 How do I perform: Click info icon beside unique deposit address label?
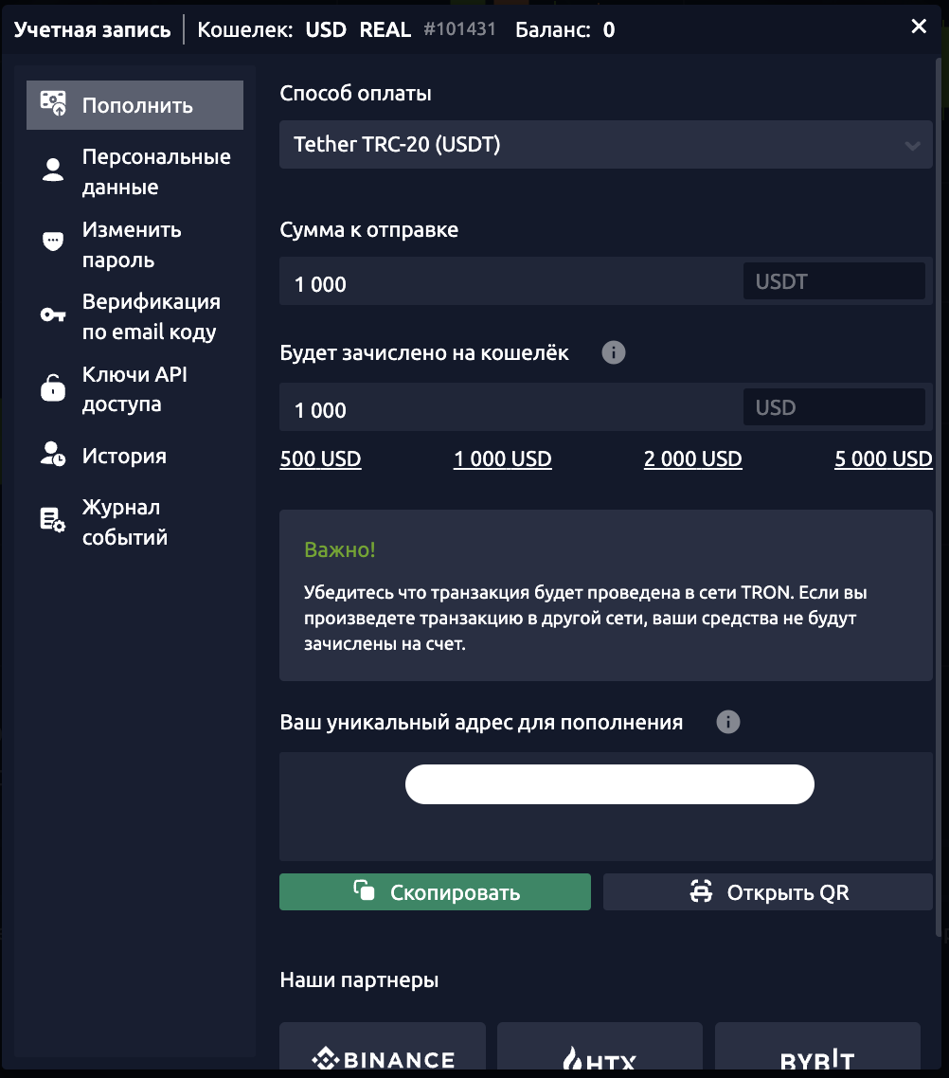tap(728, 722)
